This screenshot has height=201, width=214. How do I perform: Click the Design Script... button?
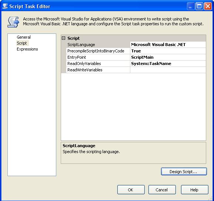tap(184, 171)
